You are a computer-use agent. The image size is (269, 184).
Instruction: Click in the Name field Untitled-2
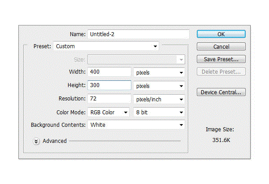click(139, 34)
